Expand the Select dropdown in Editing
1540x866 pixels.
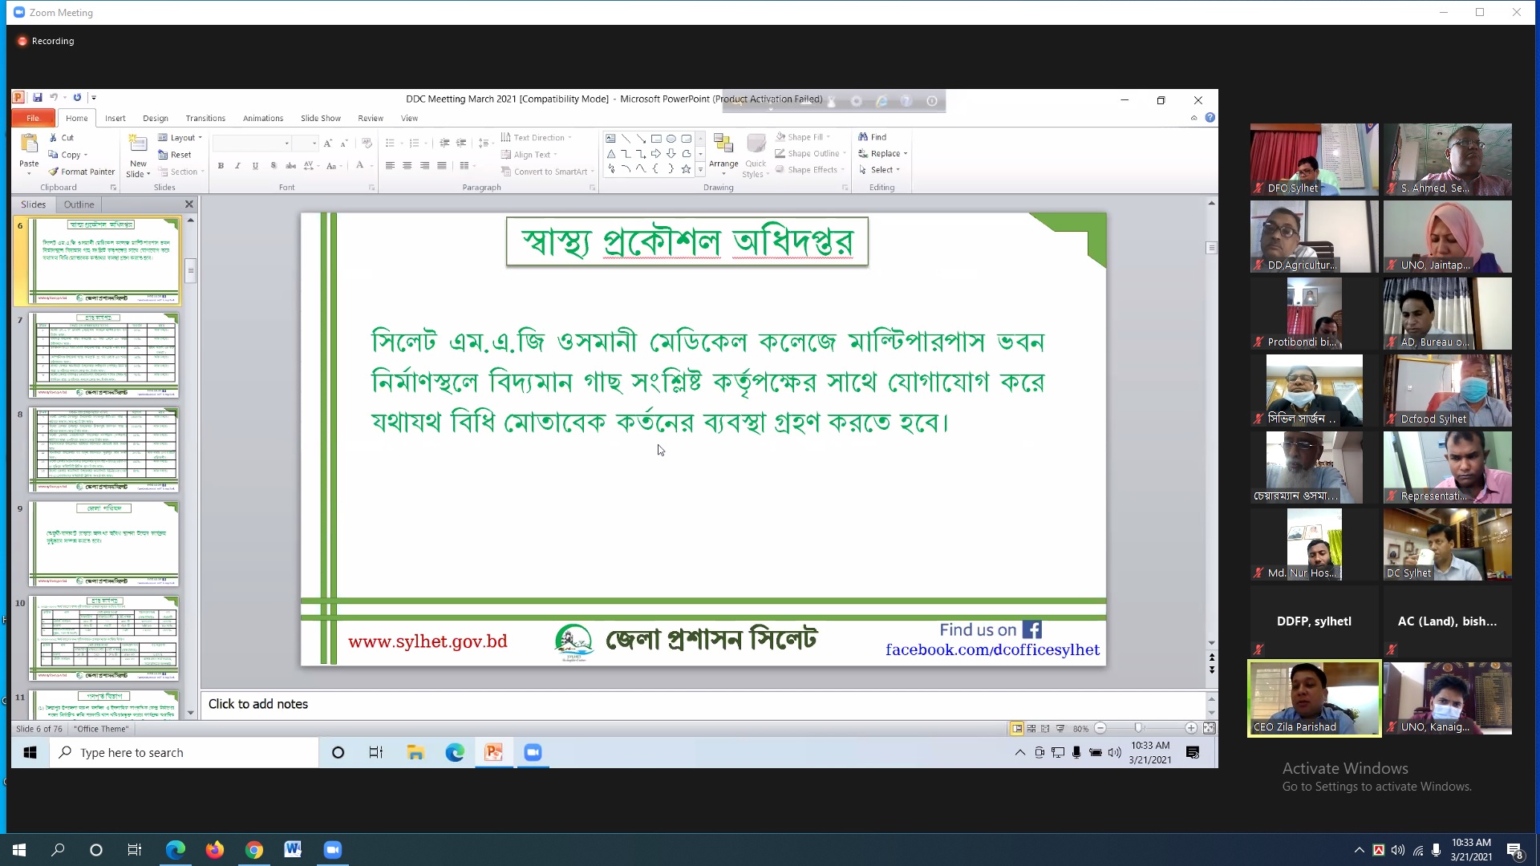881,170
